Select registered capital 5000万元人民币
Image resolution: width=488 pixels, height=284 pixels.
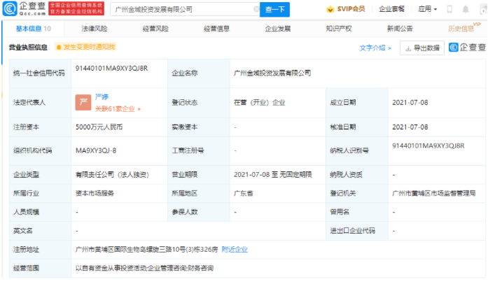(x=99, y=127)
